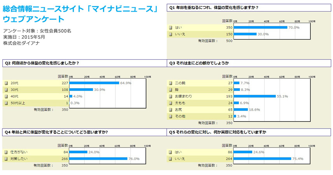Click the 50代以上 label

pyautogui.click(x=18, y=103)
